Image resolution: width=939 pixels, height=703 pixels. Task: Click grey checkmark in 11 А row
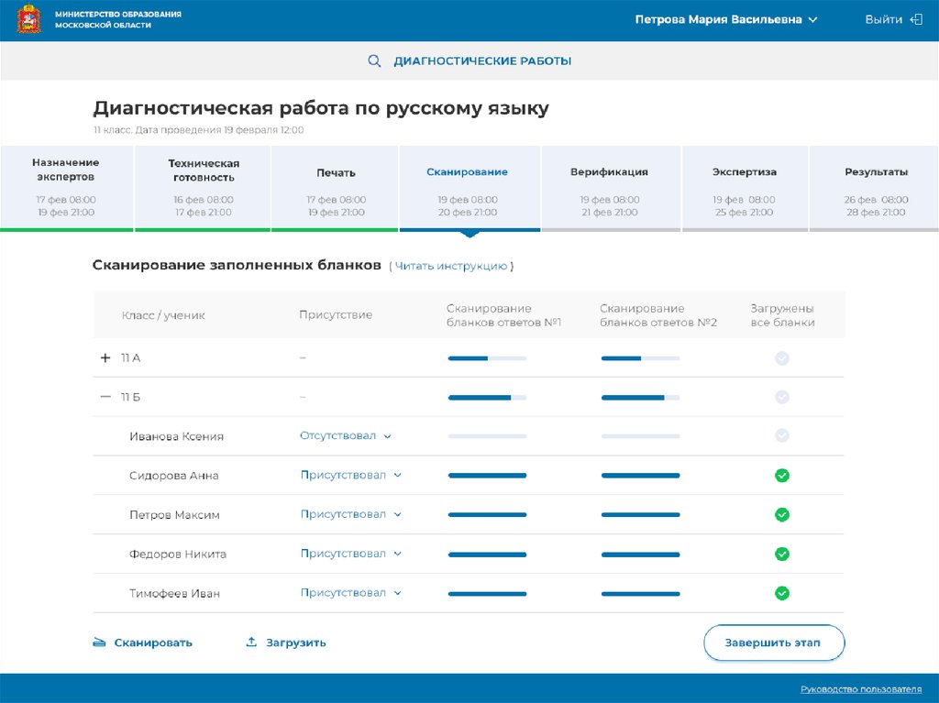[781, 358]
